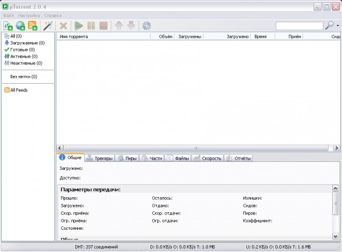The width and height of the screenshot is (342, 252).
Task: Open the Справка menu
Action: pos(53,15)
